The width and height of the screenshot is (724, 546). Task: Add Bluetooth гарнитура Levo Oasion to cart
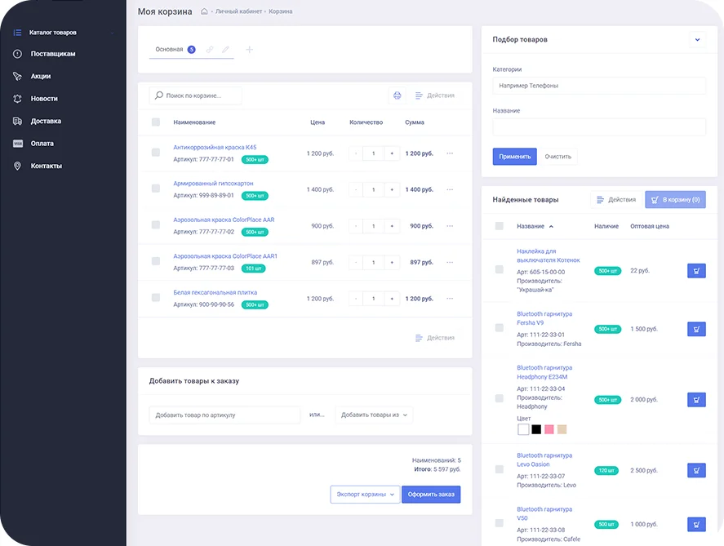click(x=696, y=470)
